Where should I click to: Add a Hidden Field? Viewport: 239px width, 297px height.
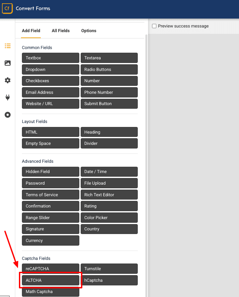[50, 172]
